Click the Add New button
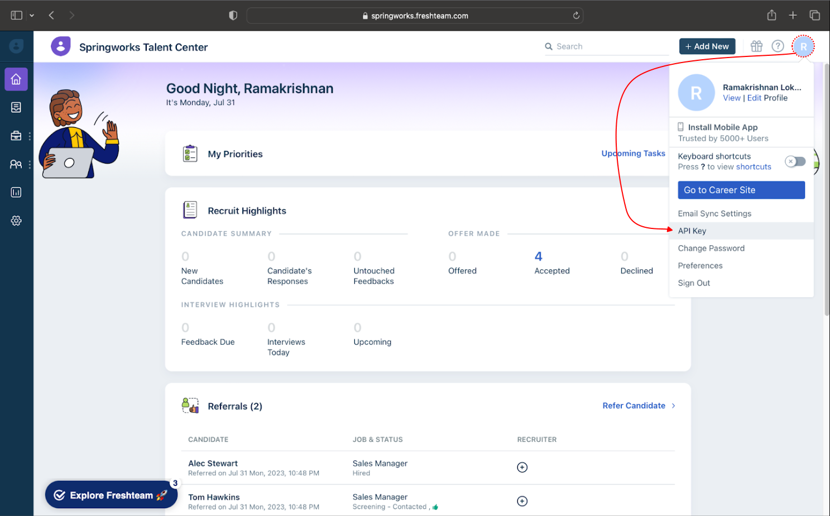Screen dimensions: 830x516 click(707, 46)
